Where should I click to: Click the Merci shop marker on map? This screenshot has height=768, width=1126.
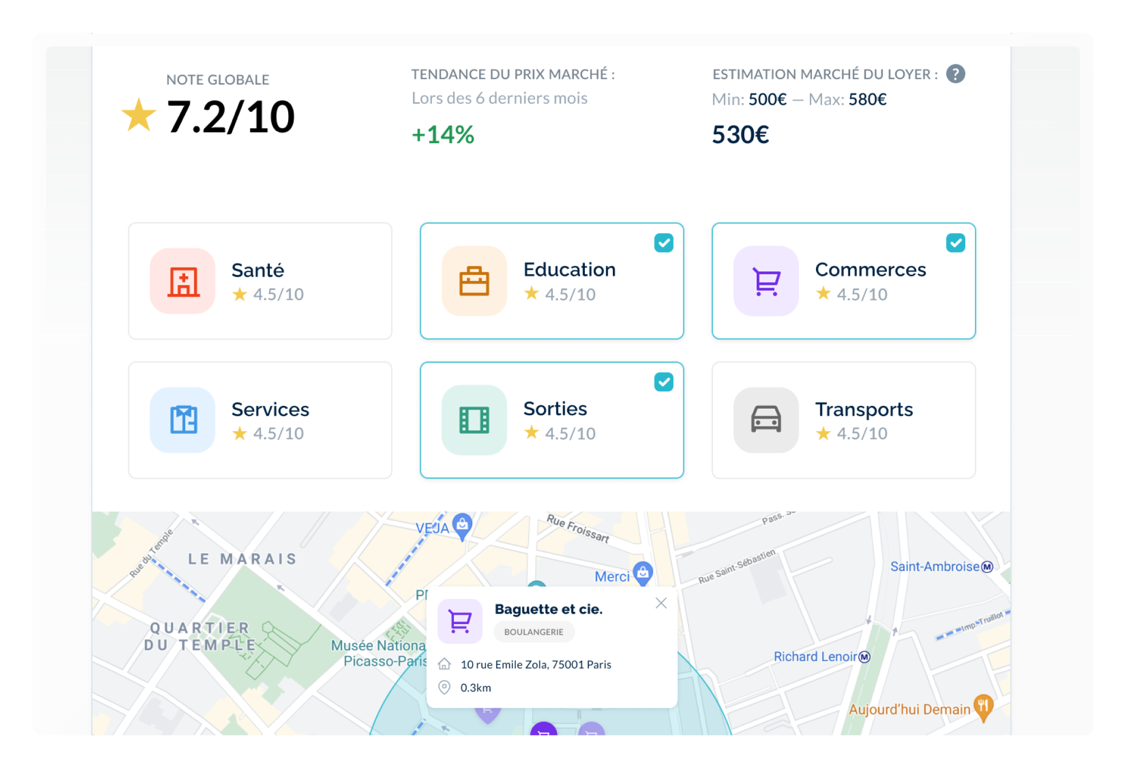pyautogui.click(x=643, y=573)
